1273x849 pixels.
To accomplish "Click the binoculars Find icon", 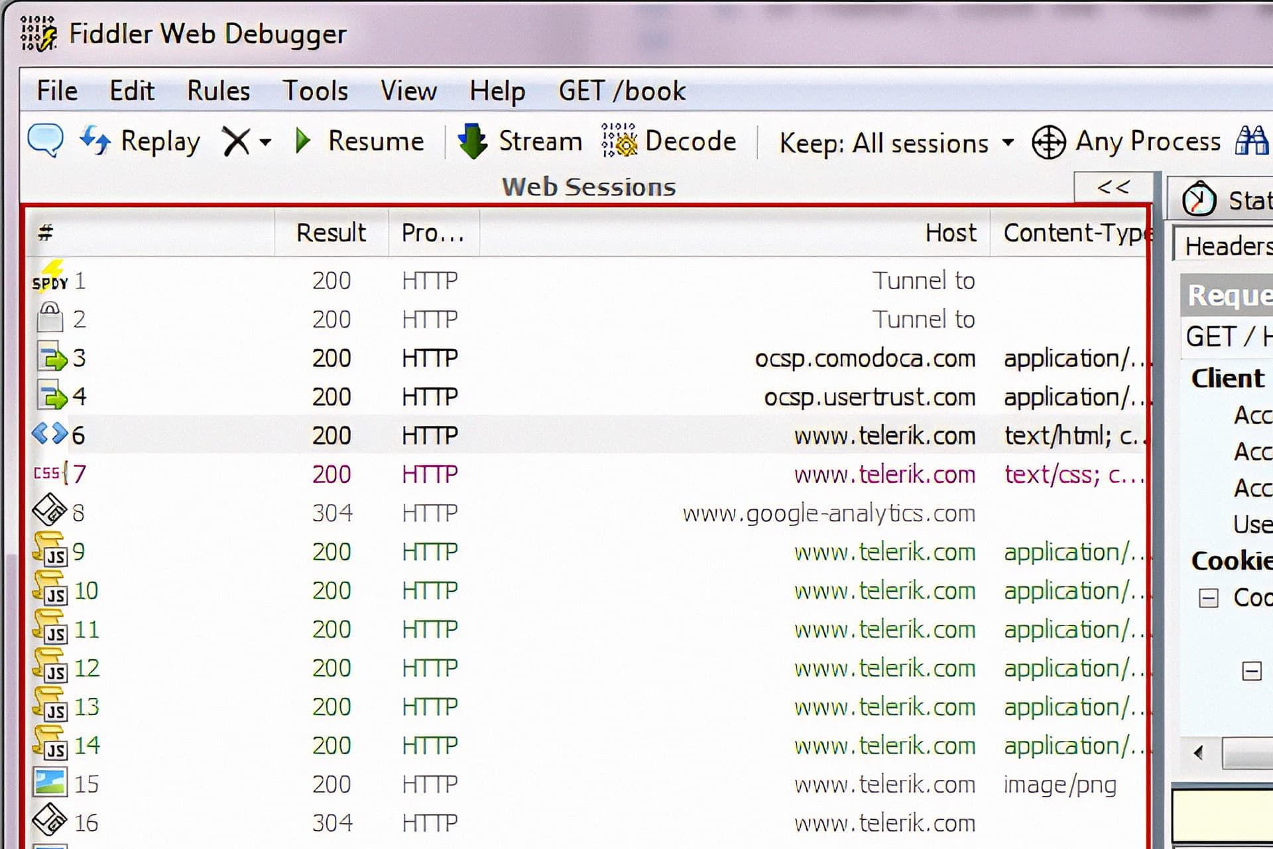I will coord(1252,141).
